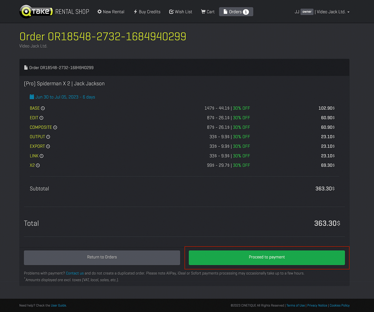Open the Cart
374x312 pixels.
[x=208, y=12]
